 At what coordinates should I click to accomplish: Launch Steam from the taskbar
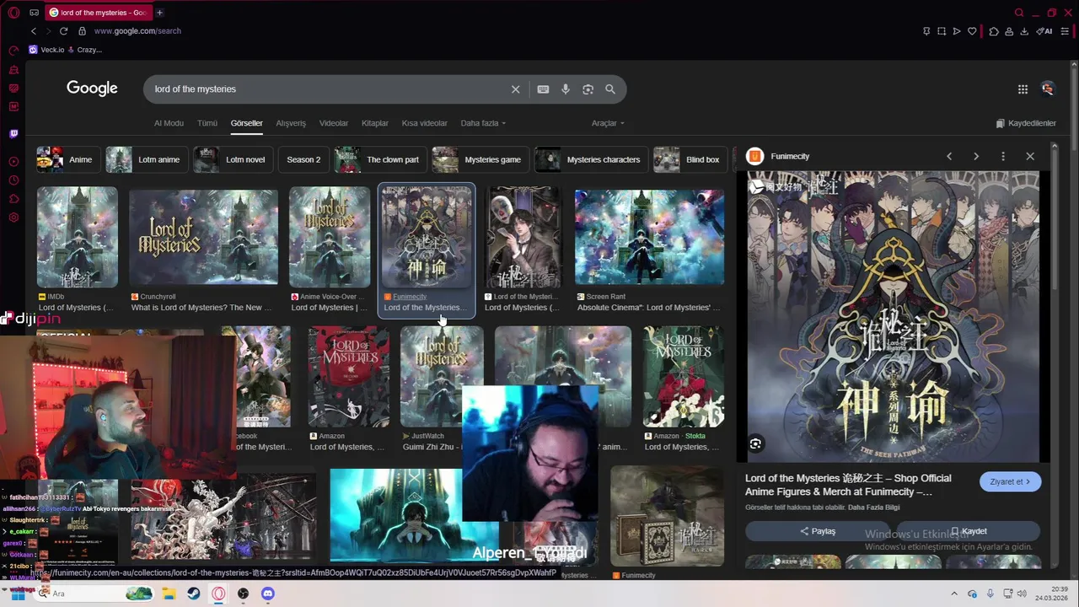193,594
